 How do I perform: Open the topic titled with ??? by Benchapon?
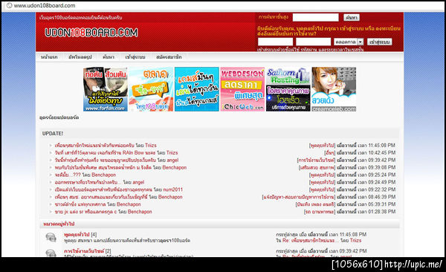point(68,175)
